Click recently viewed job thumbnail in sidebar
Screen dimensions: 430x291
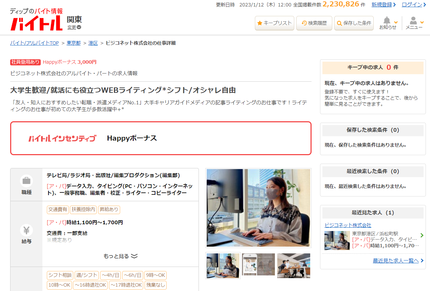point(337,241)
